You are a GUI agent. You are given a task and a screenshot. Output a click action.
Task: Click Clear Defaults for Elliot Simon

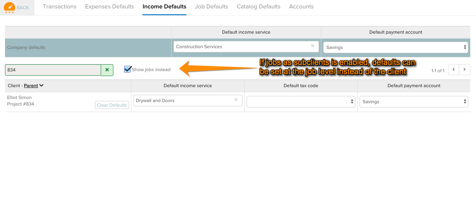click(x=112, y=105)
